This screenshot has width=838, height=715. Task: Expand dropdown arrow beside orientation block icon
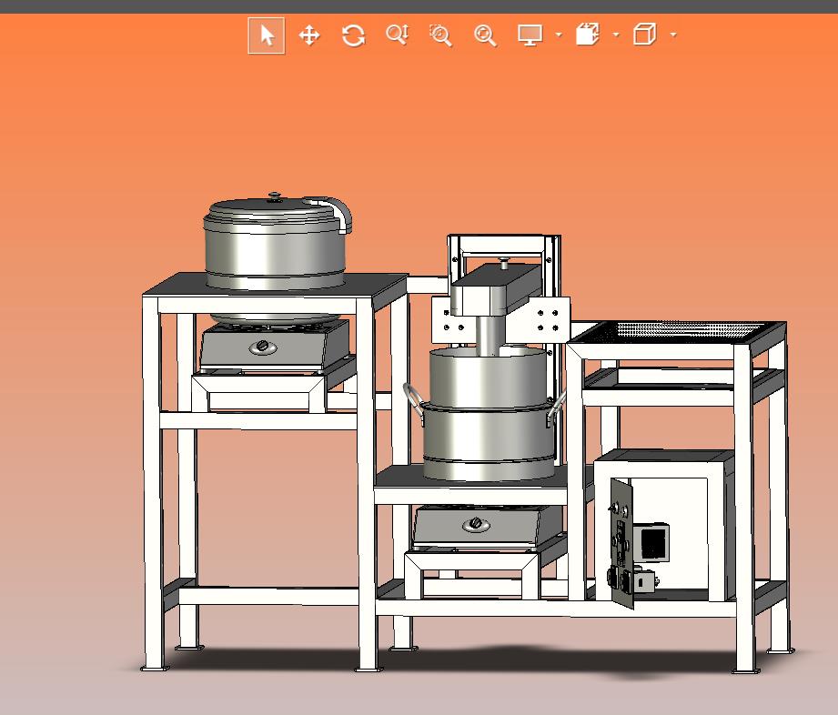pos(616,35)
